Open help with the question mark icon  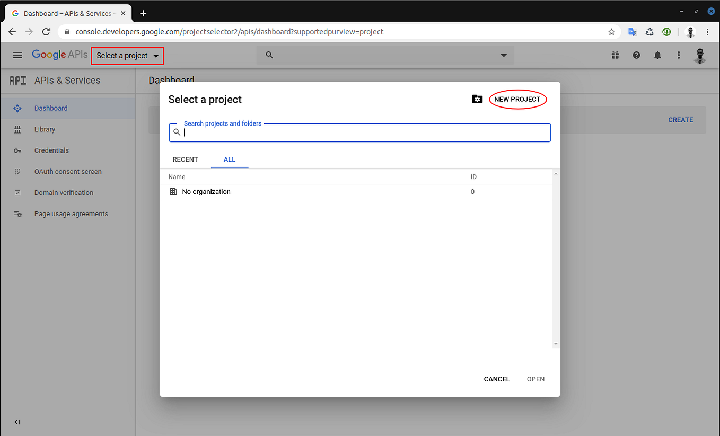point(636,55)
